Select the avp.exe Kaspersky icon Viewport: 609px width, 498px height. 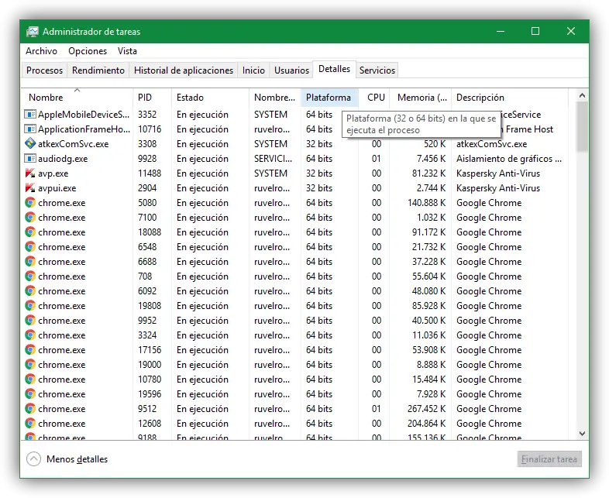click(x=30, y=173)
